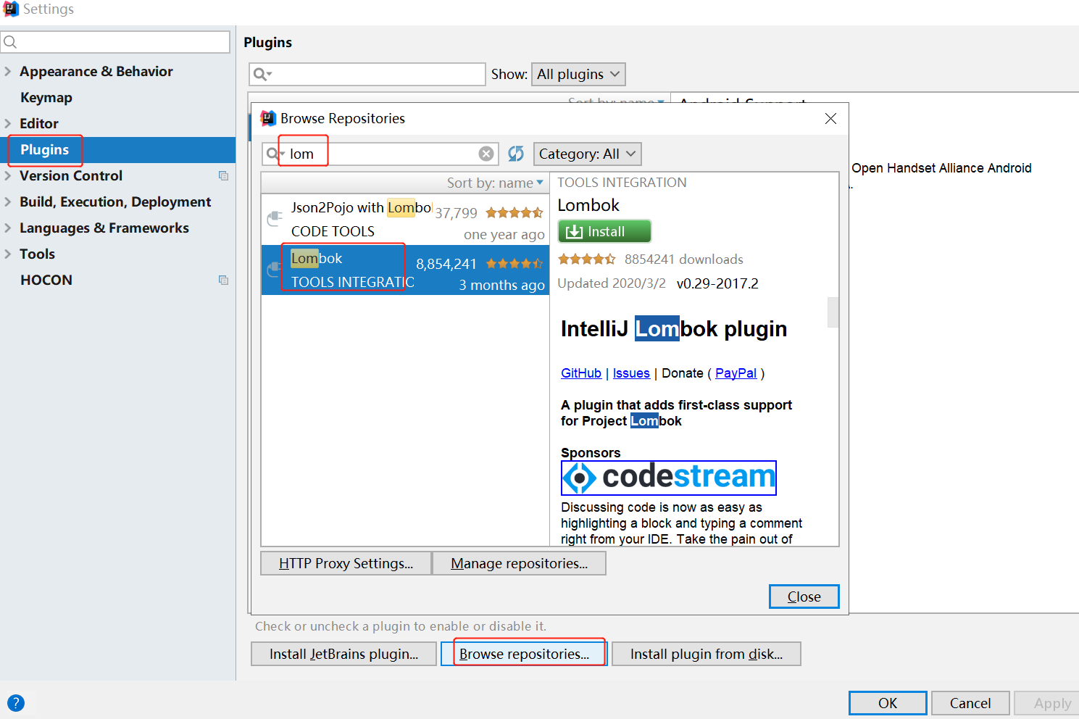Click the Plugins filter search field
Image resolution: width=1079 pixels, height=719 pixels.
(x=367, y=74)
